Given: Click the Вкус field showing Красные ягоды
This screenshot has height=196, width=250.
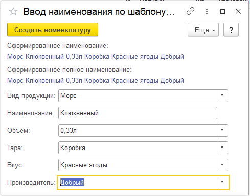Looking at the screenshot, I should (x=138, y=165).
